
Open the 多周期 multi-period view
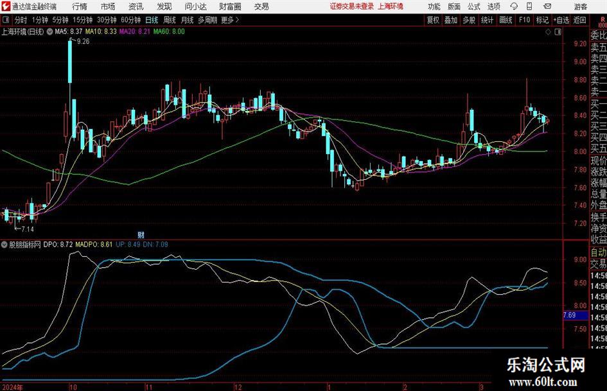tap(207, 20)
